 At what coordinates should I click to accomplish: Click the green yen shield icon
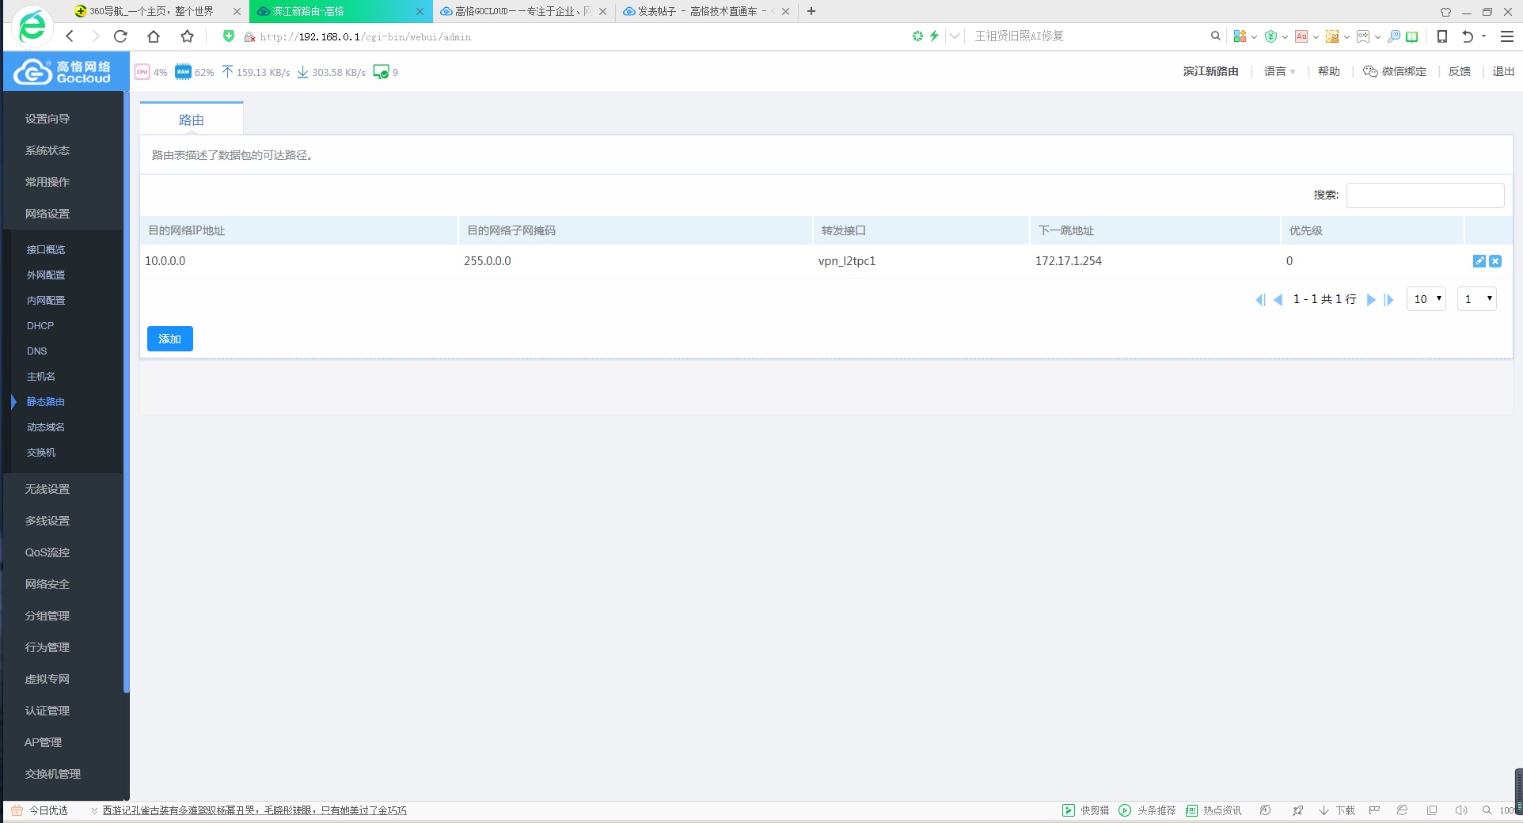1270,36
